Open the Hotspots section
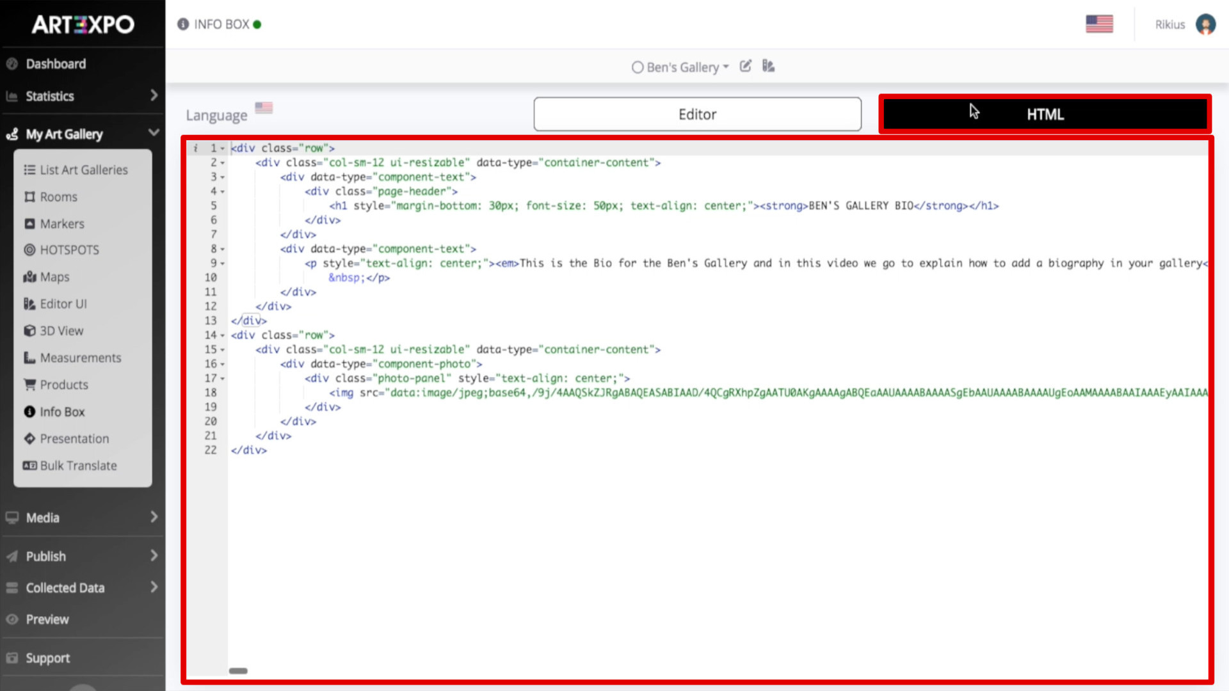This screenshot has width=1229, height=691. tap(69, 250)
